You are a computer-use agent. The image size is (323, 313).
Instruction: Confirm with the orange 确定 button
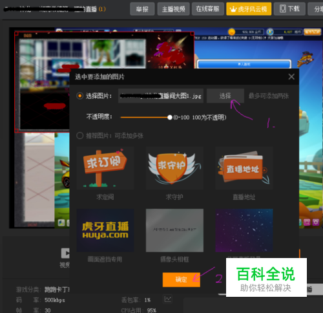[182, 279]
